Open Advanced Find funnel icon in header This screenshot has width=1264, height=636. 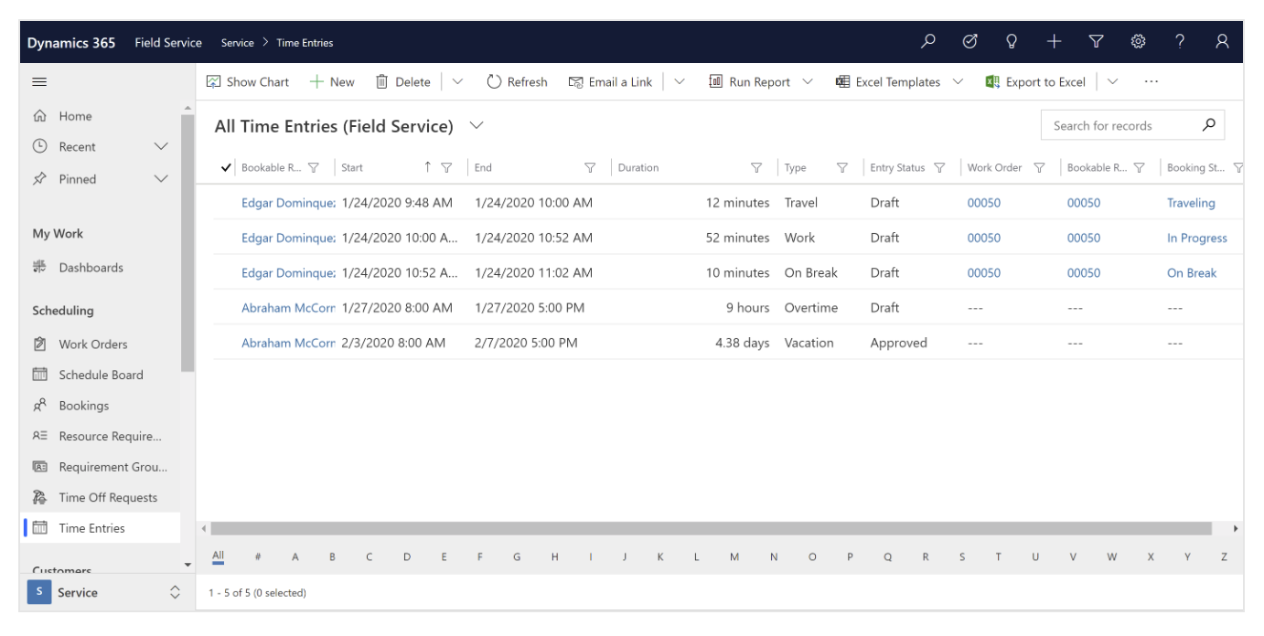point(1096,42)
